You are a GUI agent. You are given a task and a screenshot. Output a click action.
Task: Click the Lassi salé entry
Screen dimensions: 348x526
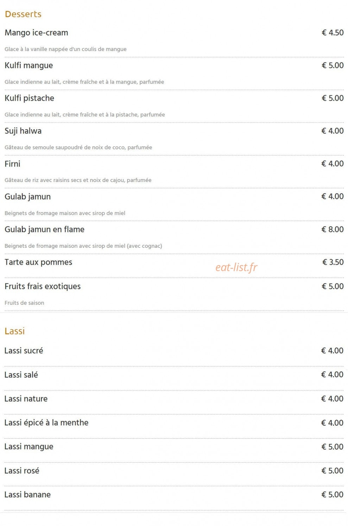21,375
